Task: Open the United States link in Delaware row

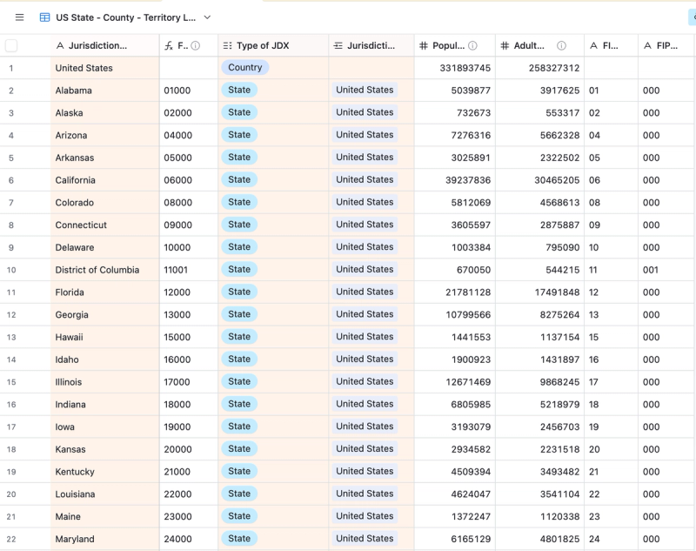Action: pyautogui.click(x=365, y=247)
